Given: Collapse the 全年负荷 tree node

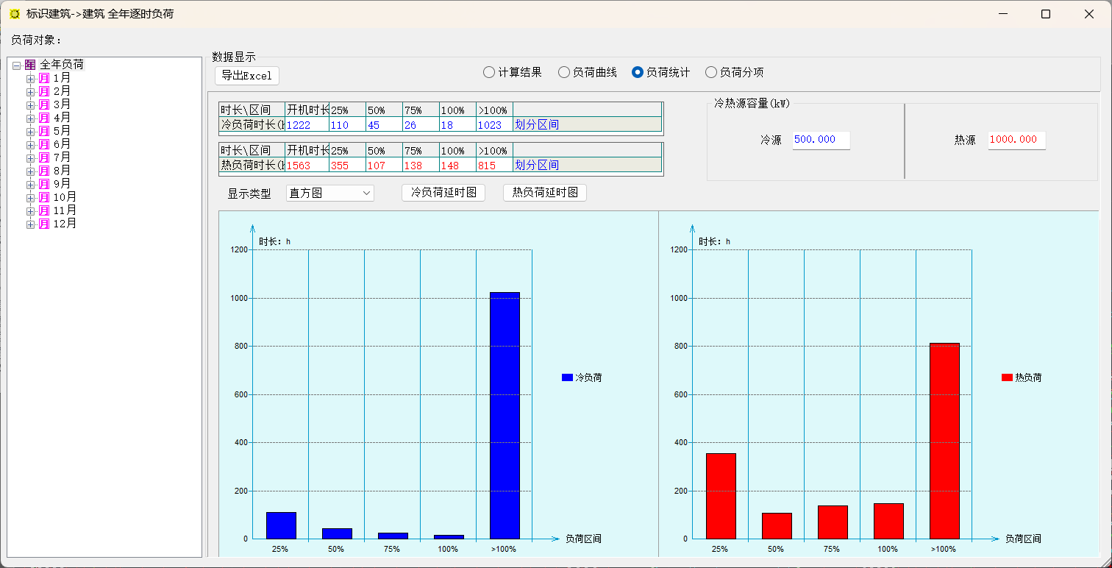Looking at the screenshot, I should 16,65.
